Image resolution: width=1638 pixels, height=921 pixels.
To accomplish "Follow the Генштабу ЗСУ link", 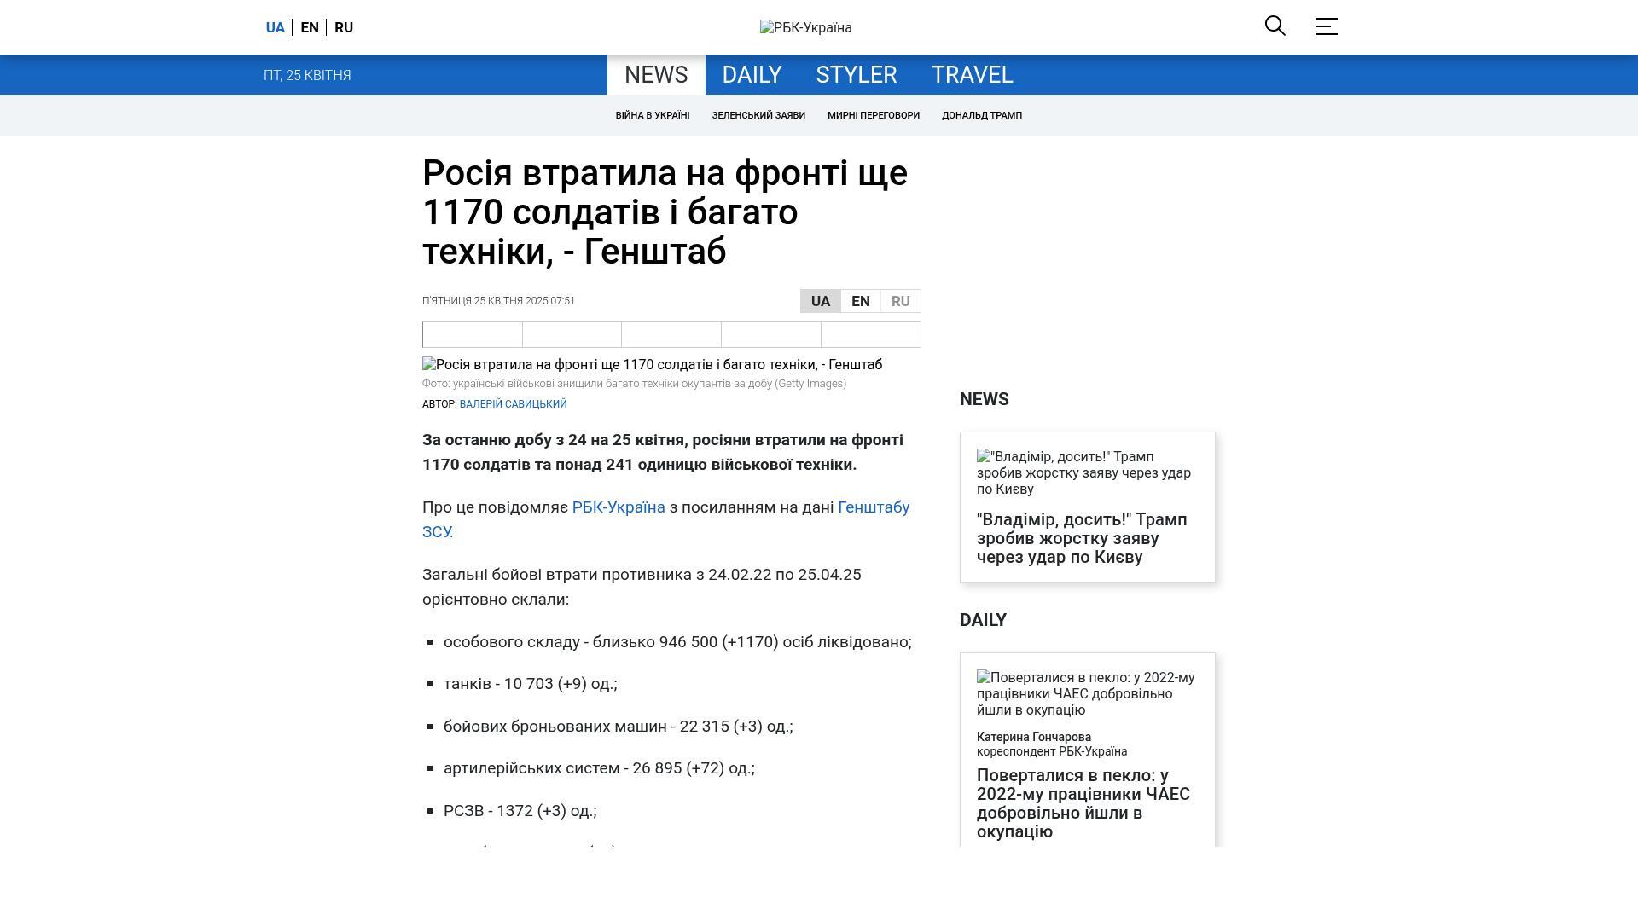I will 873,507.
